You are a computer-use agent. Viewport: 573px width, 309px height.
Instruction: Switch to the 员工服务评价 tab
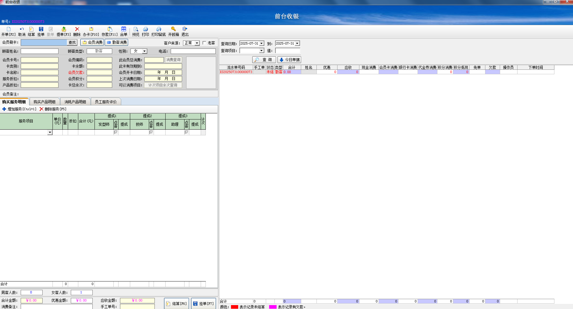[x=106, y=102]
